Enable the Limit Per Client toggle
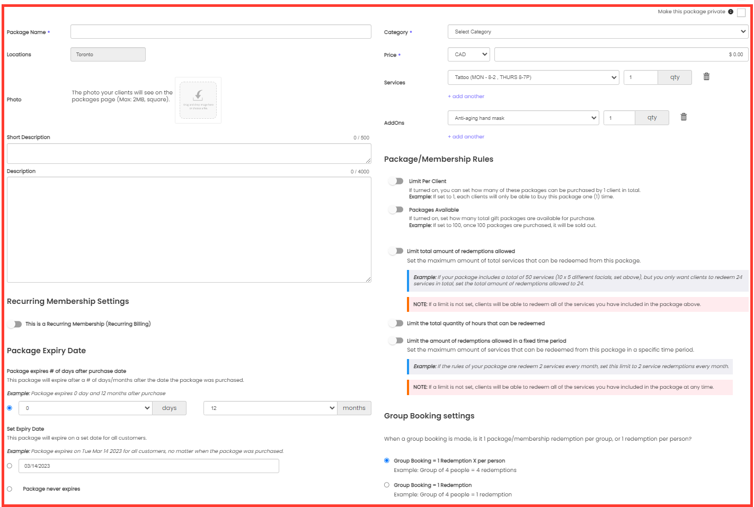Screen dimensions: 754x507 [396, 181]
